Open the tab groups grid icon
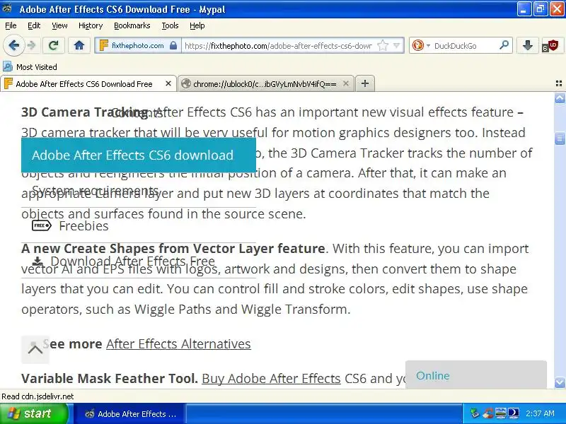Screen dimensions: 566x424 click(558, 83)
